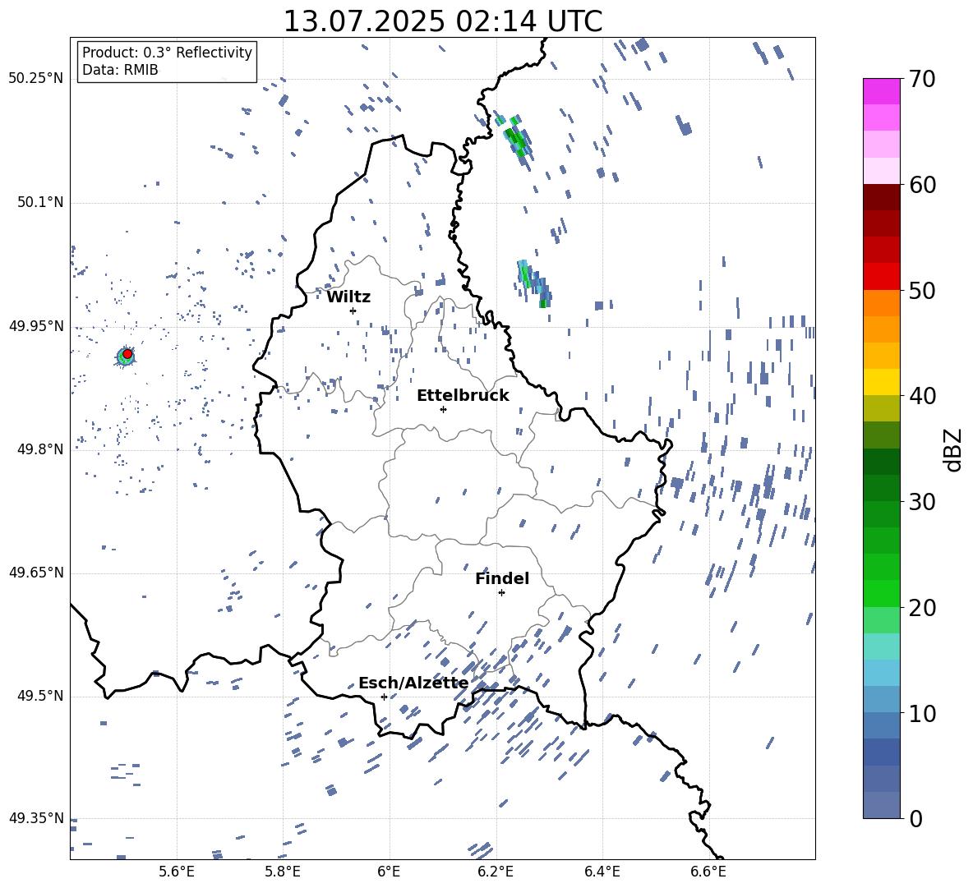
Task: Click the magenta top swatch of colorbar
Action: tap(881, 92)
